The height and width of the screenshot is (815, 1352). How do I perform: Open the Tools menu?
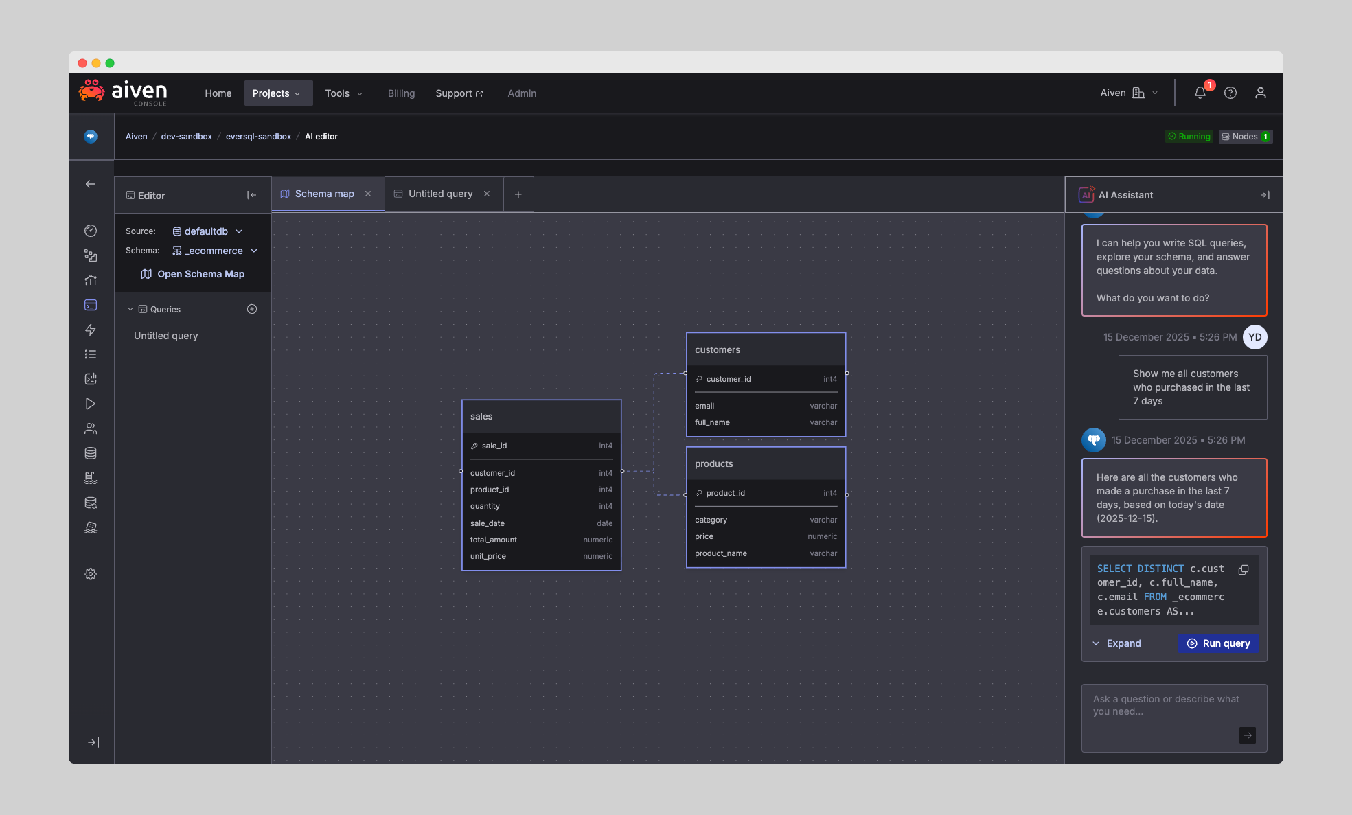coord(343,93)
